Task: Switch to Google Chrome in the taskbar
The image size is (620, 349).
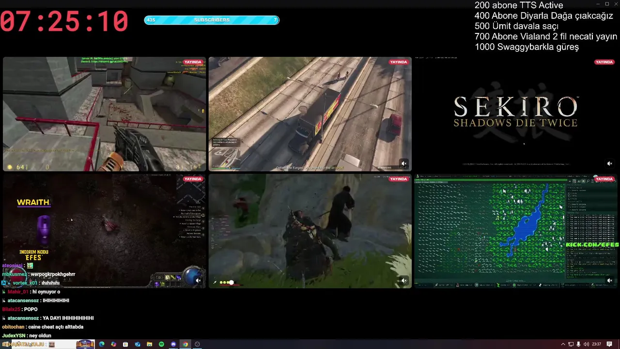Action: (185, 344)
